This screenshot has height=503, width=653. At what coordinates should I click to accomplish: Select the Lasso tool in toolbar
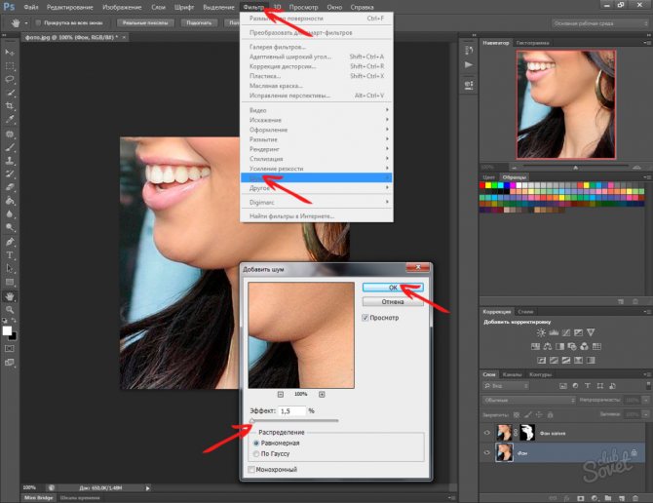(10, 78)
